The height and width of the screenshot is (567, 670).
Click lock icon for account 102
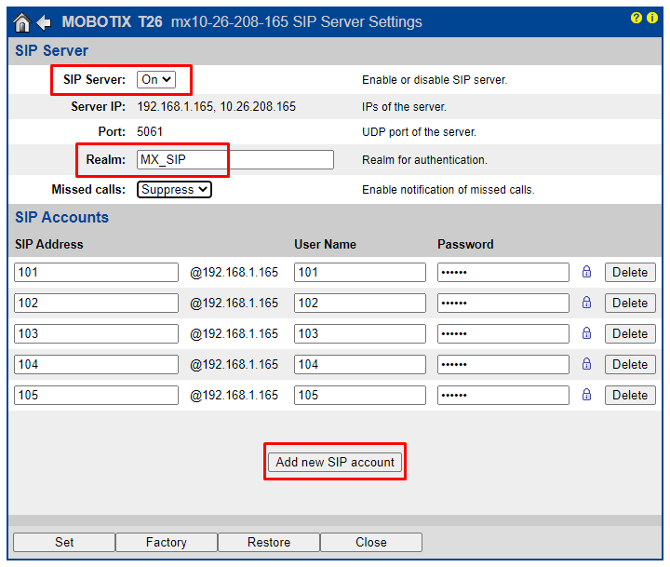click(586, 303)
